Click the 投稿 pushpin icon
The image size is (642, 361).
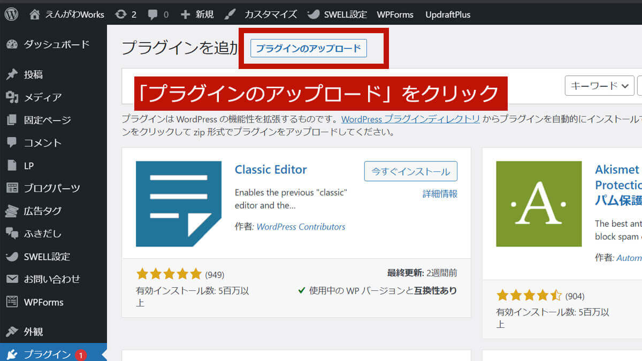[x=12, y=74]
